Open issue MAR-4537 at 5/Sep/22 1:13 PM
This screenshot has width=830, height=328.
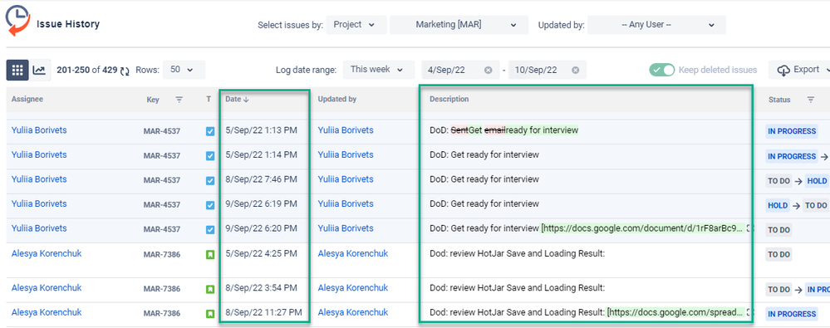(x=162, y=131)
